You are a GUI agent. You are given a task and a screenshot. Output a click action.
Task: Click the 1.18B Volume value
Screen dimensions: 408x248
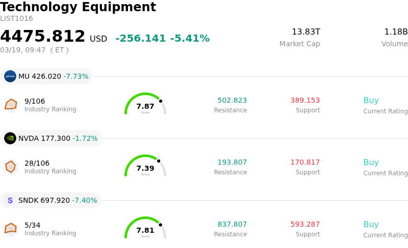click(x=396, y=32)
